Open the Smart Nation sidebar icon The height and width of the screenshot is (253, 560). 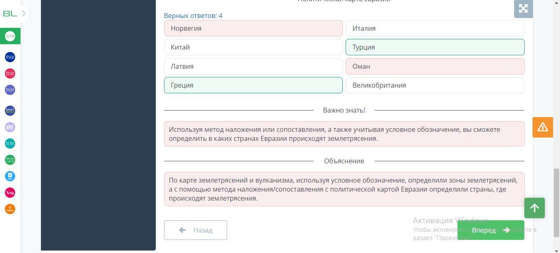coord(10,111)
